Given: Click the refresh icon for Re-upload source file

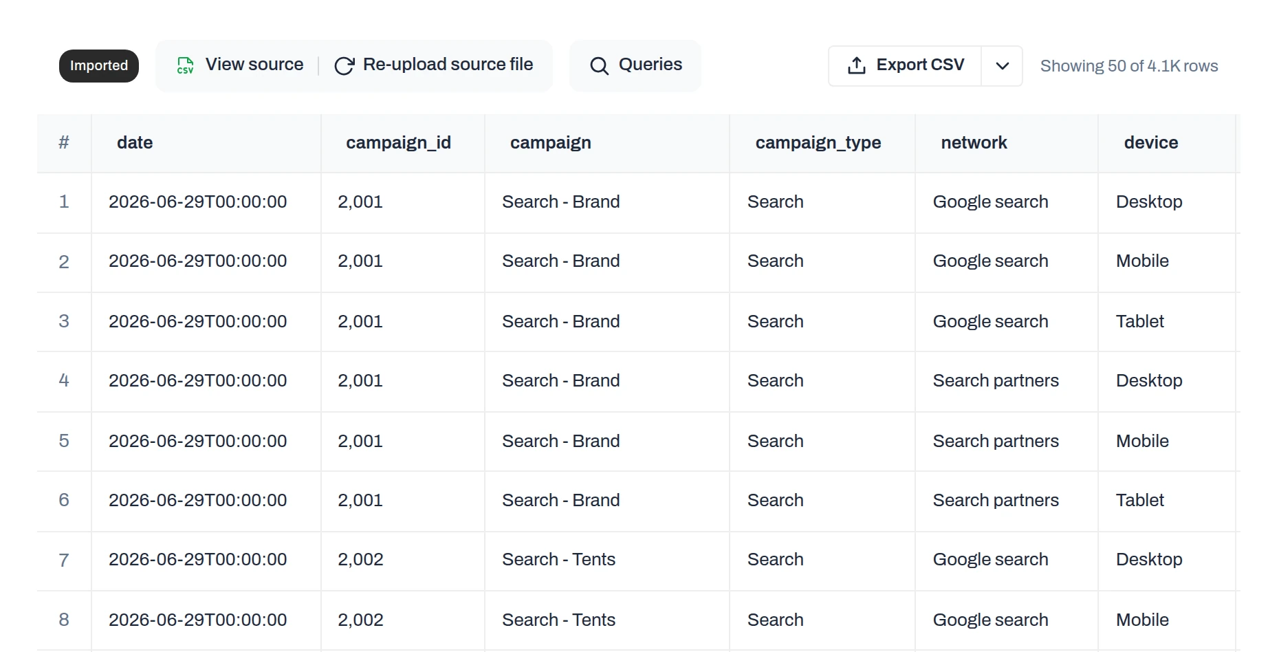Looking at the screenshot, I should click(x=344, y=65).
